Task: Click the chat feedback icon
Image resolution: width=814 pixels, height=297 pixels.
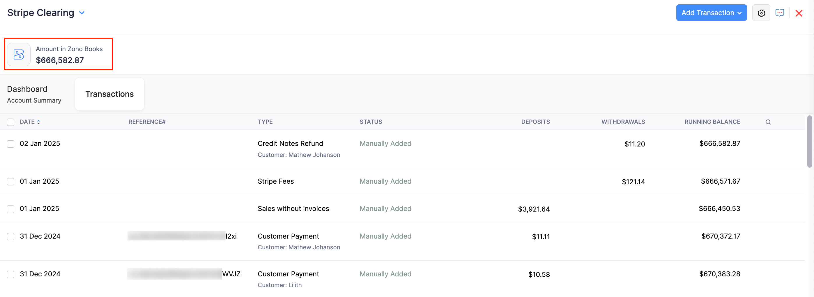Action: tap(780, 13)
